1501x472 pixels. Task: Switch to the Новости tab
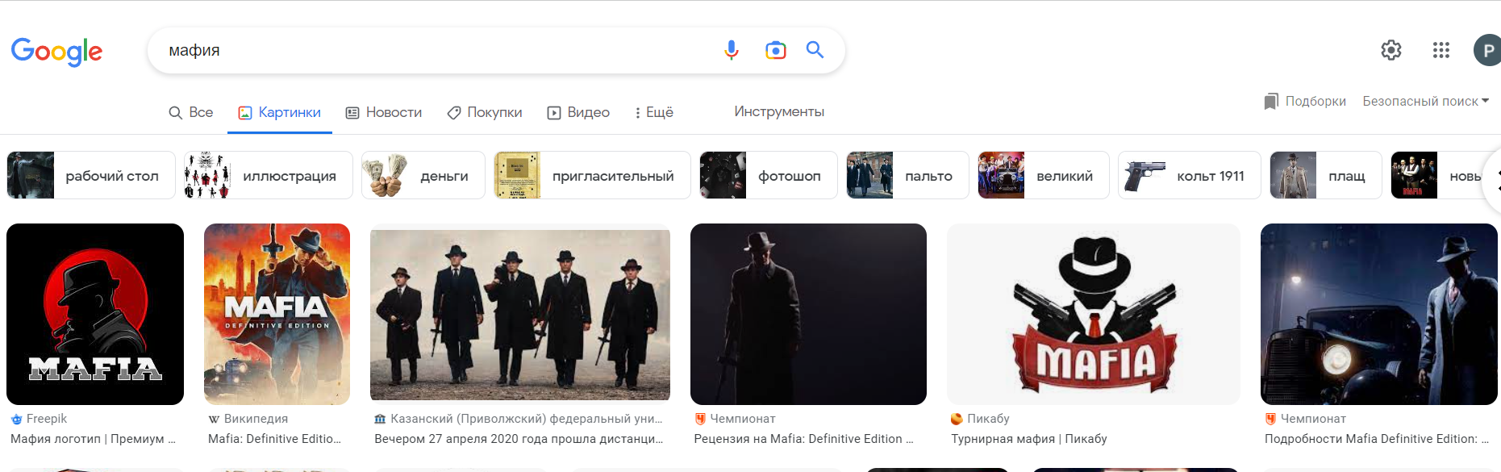click(384, 112)
